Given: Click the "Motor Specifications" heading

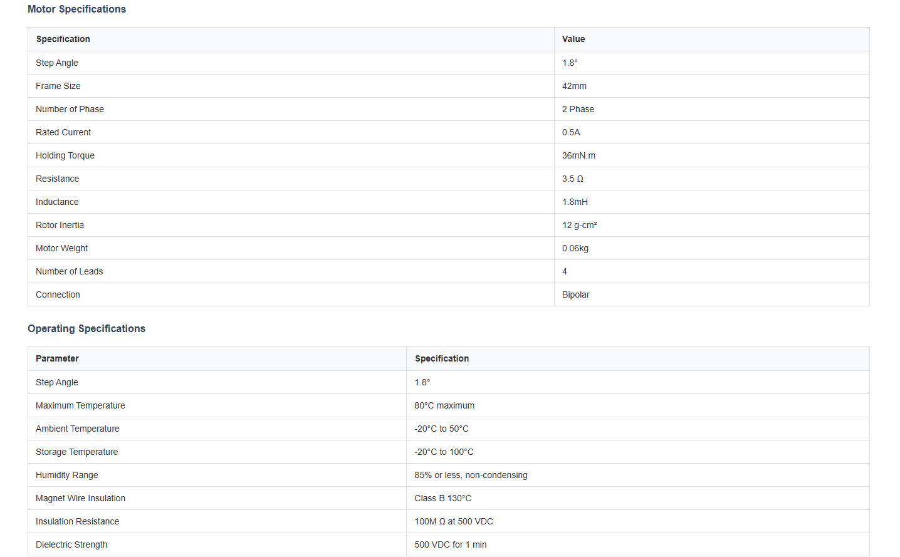Looking at the screenshot, I should coord(76,9).
